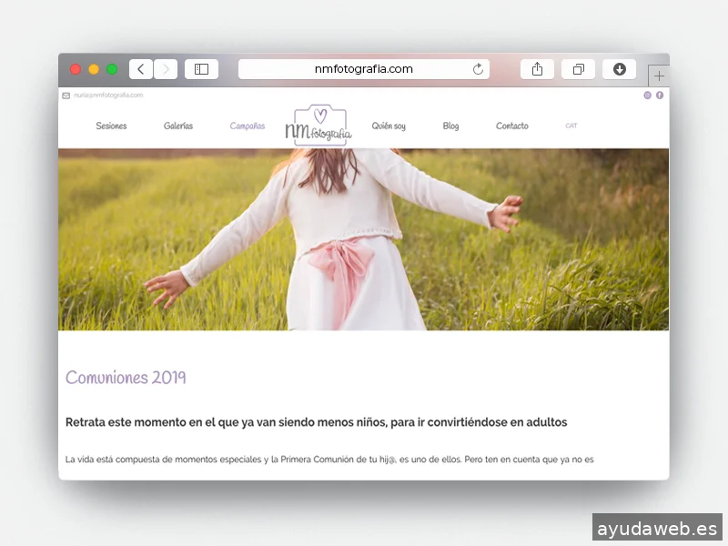This screenshot has width=728, height=546.
Task: Go to the Contacto page
Action: coord(512,126)
